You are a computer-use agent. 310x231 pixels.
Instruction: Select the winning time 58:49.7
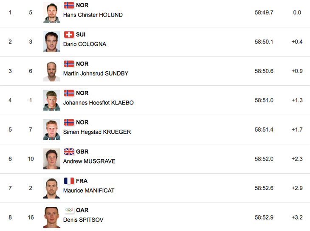[264, 12]
